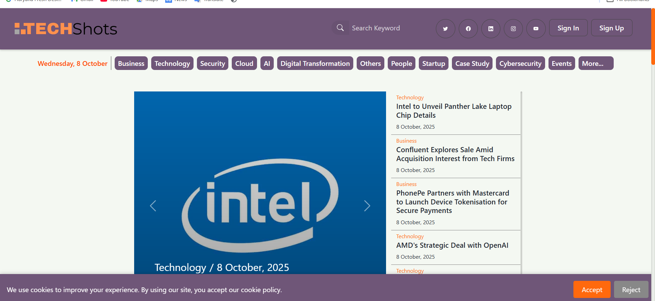Reject the cookie policy

(x=631, y=290)
